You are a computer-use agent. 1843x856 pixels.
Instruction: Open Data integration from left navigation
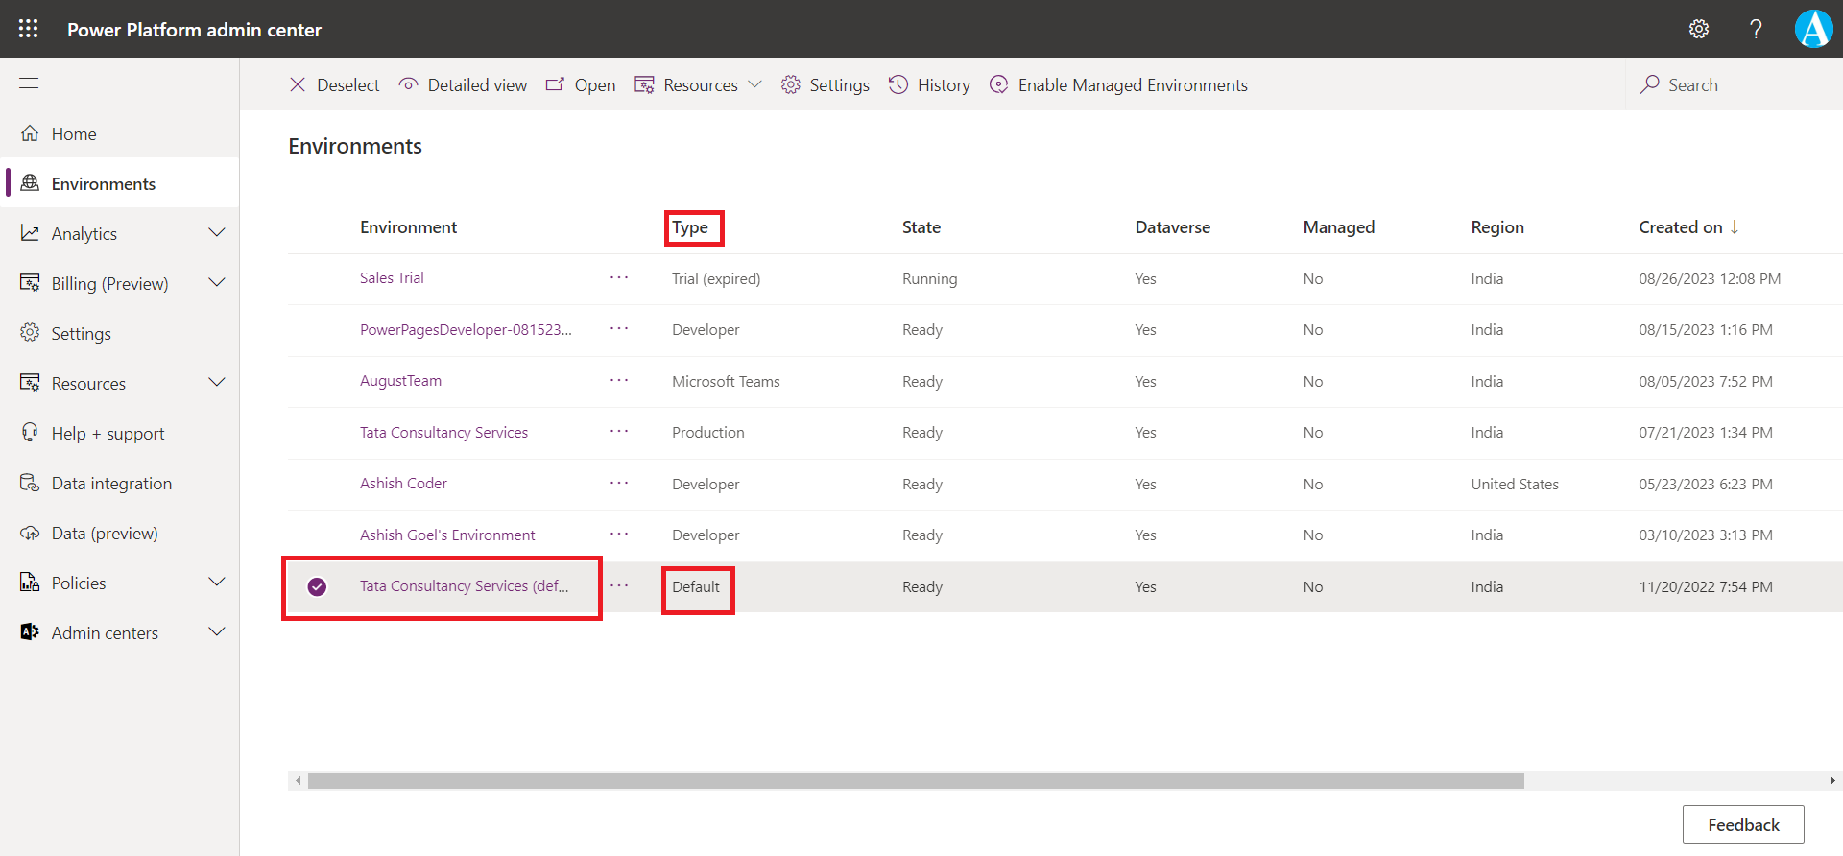coord(111,484)
